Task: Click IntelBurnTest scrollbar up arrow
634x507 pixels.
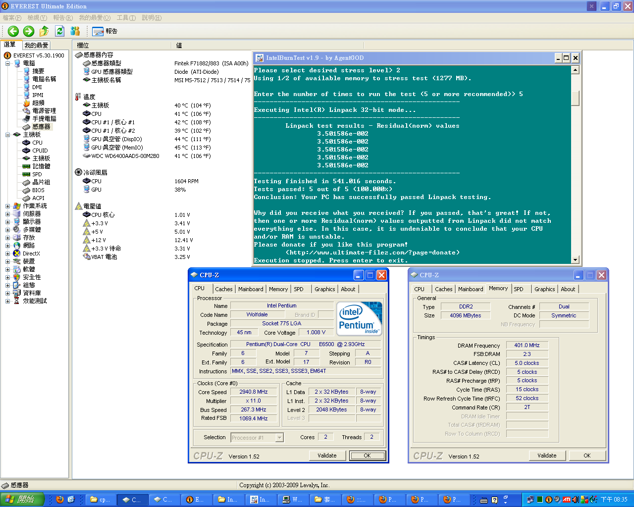Action: click(575, 70)
